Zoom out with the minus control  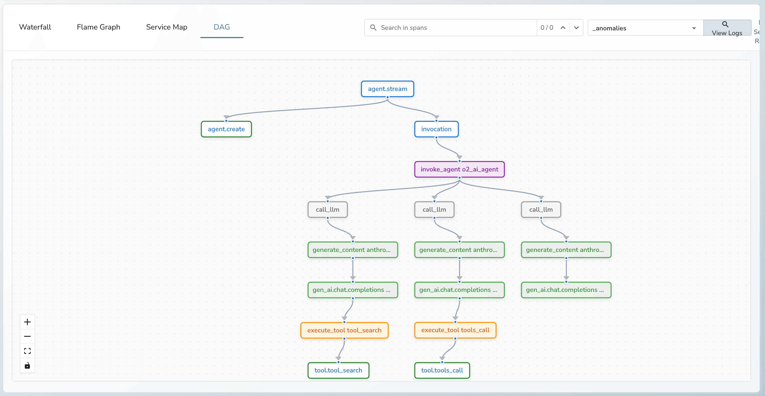27,336
